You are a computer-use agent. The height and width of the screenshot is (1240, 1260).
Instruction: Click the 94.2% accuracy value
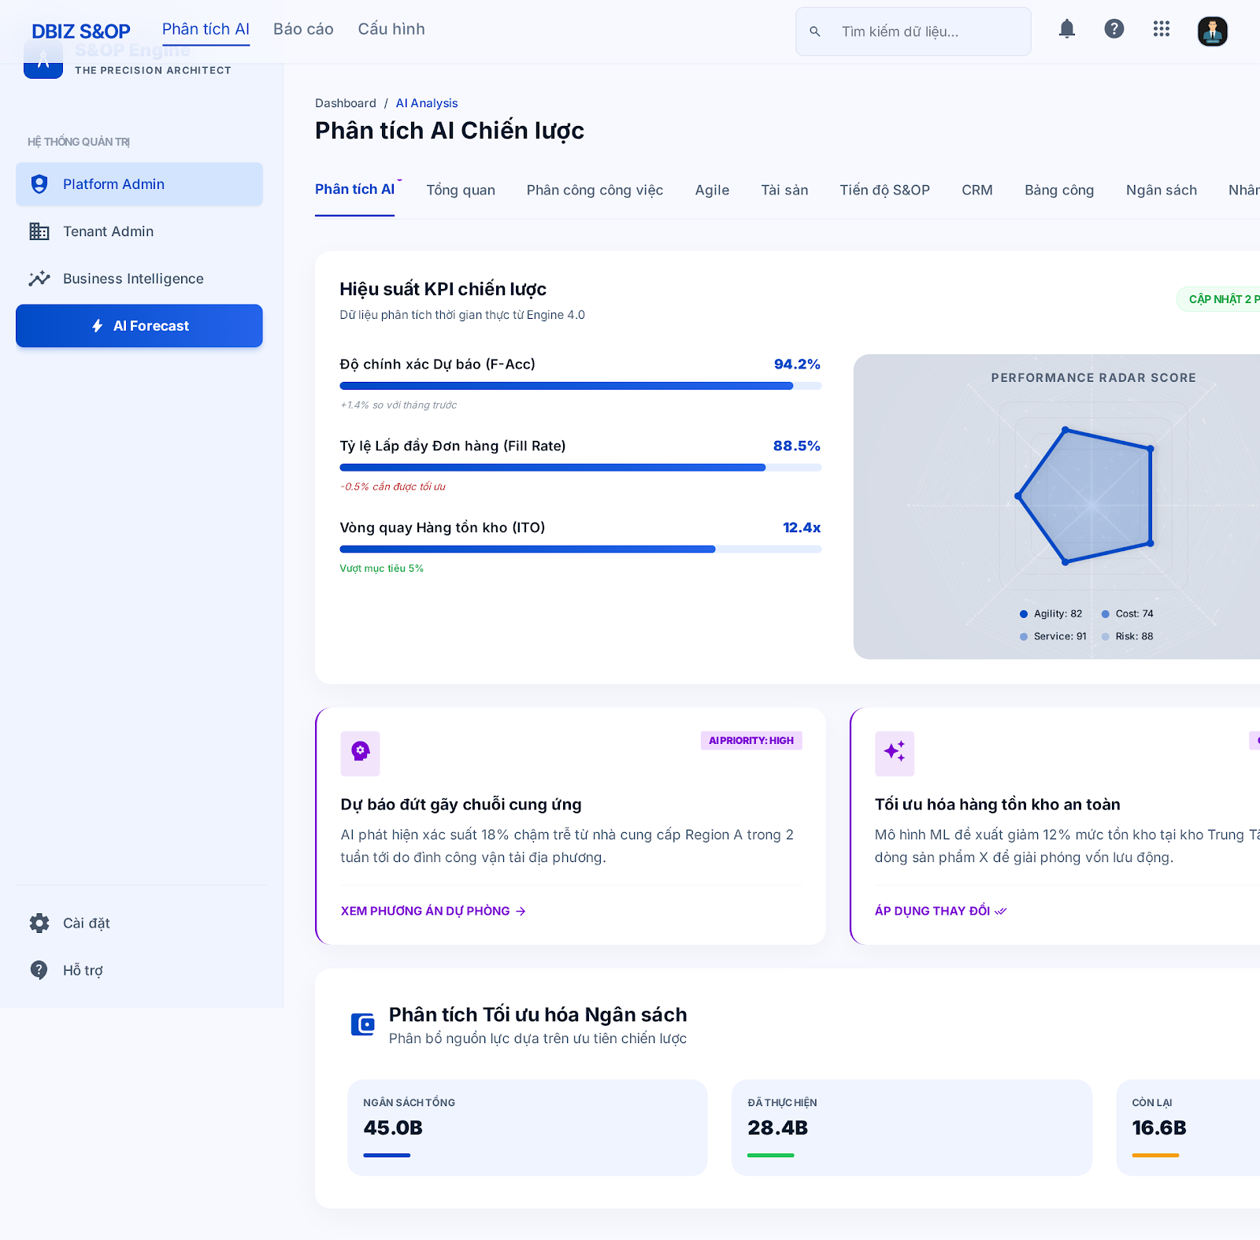(x=797, y=365)
